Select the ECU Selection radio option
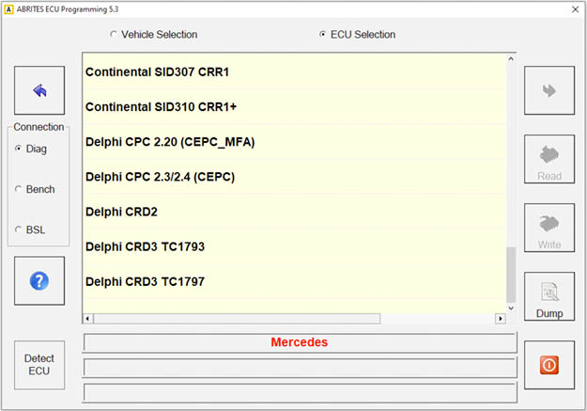The width and height of the screenshot is (587, 411). (x=323, y=35)
